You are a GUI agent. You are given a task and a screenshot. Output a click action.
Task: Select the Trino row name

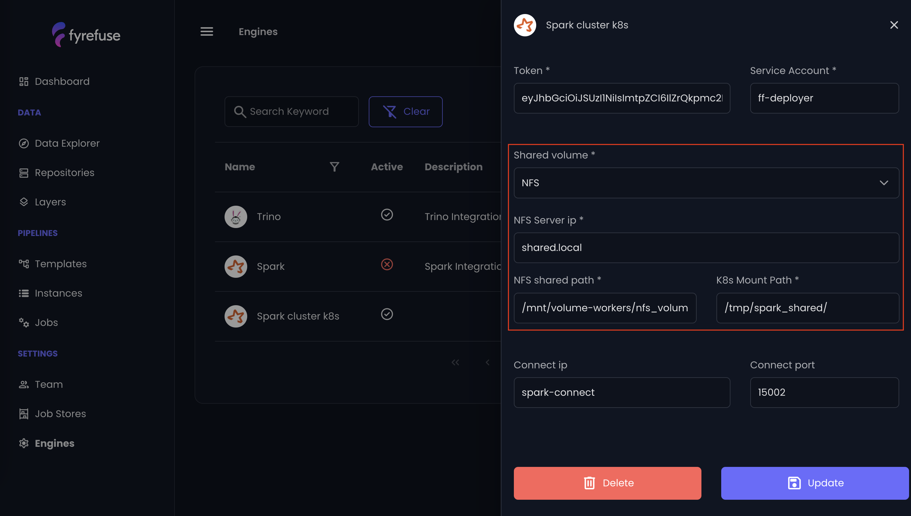(x=269, y=217)
